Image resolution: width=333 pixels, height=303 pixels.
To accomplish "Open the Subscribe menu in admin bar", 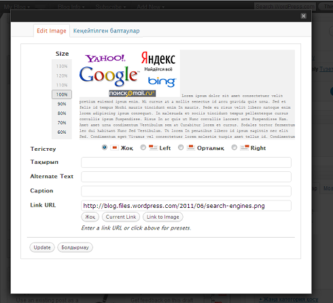I will coord(111,7).
